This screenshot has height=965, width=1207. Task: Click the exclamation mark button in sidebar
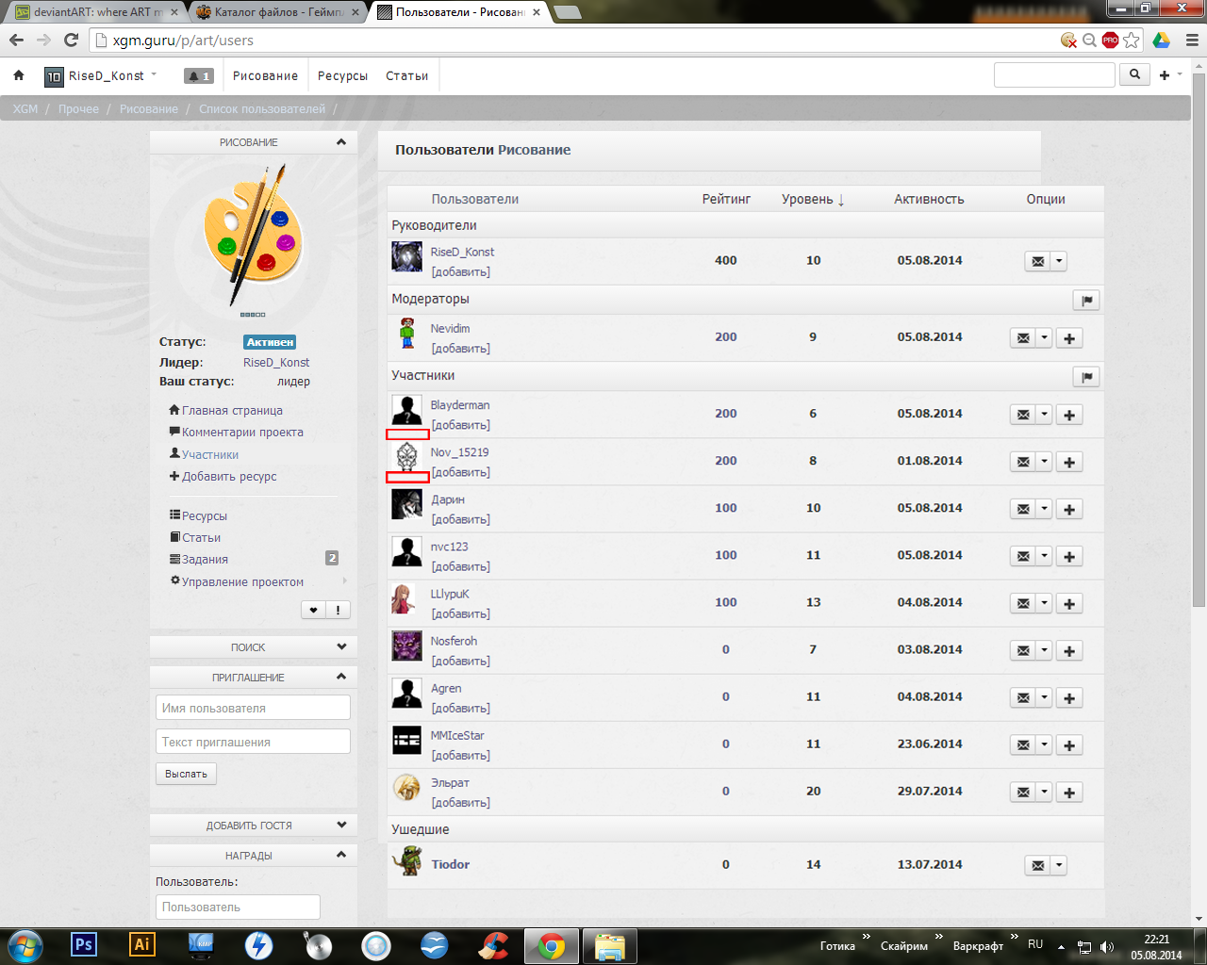[338, 610]
